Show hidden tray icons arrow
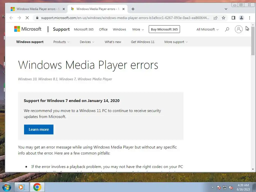This screenshot has height=192, width=256. (212, 187)
